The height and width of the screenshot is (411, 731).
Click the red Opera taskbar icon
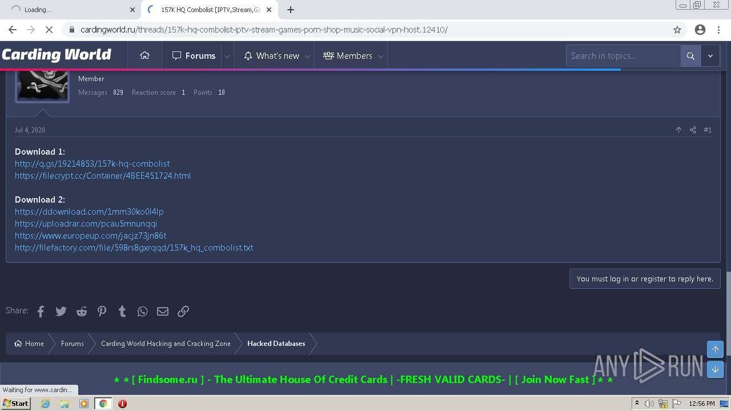click(122, 404)
